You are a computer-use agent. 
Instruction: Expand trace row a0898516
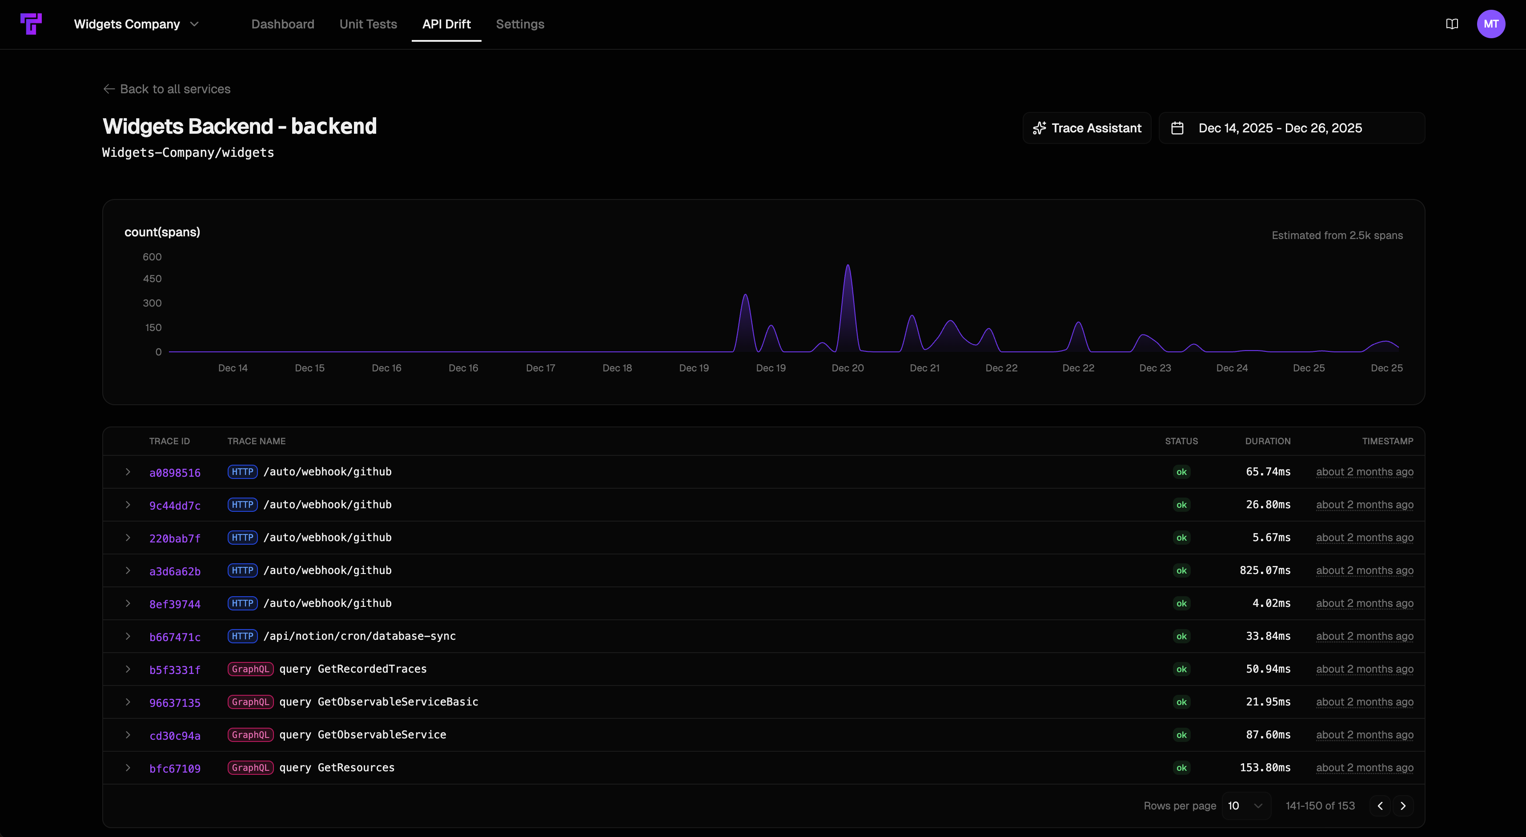[127, 472]
